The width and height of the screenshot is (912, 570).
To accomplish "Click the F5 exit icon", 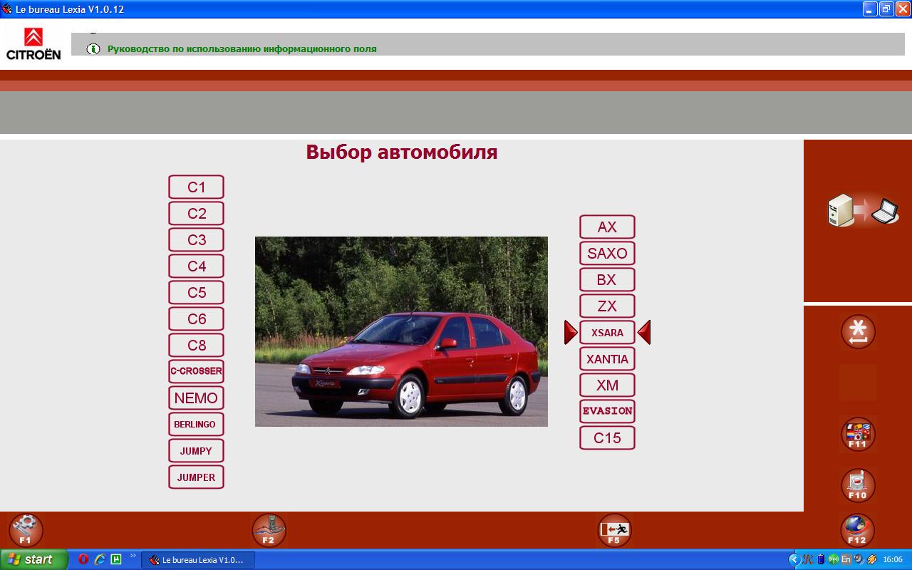I will [x=614, y=531].
